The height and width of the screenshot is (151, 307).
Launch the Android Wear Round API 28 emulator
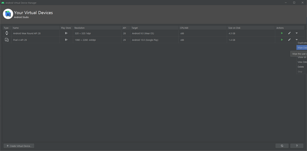(x=282, y=33)
